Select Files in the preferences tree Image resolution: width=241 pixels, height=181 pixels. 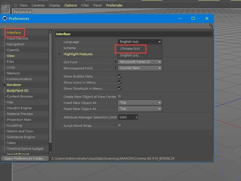point(10,62)
